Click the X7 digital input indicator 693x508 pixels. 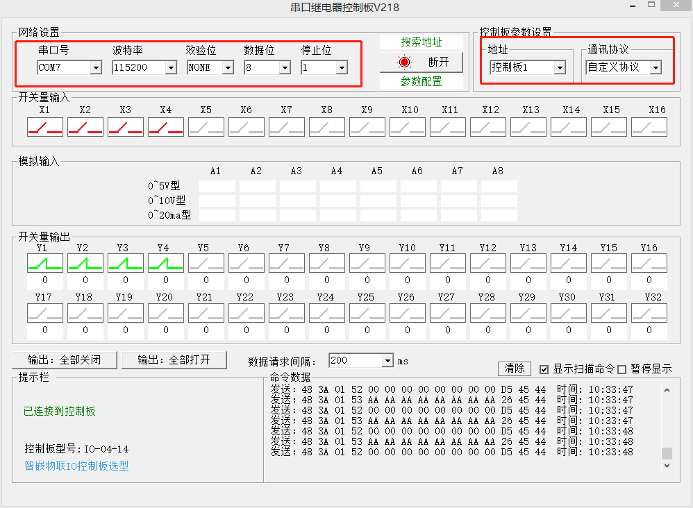tap(286, 127)
